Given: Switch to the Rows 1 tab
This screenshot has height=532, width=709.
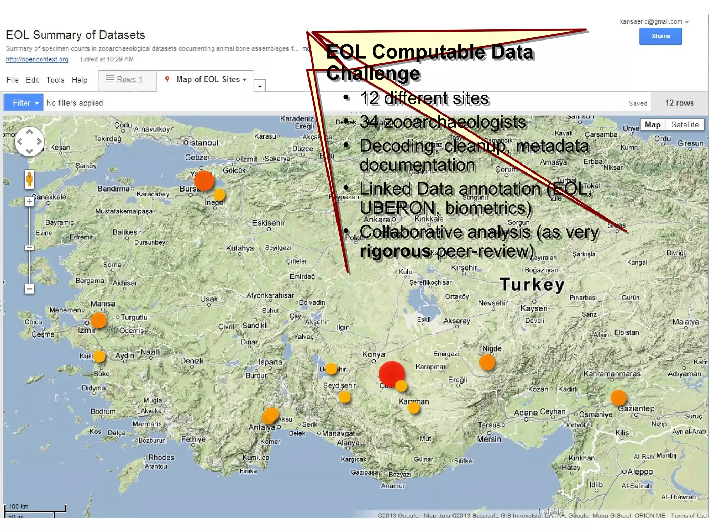Looking at the screenshot, I should [x=127, y=79].
